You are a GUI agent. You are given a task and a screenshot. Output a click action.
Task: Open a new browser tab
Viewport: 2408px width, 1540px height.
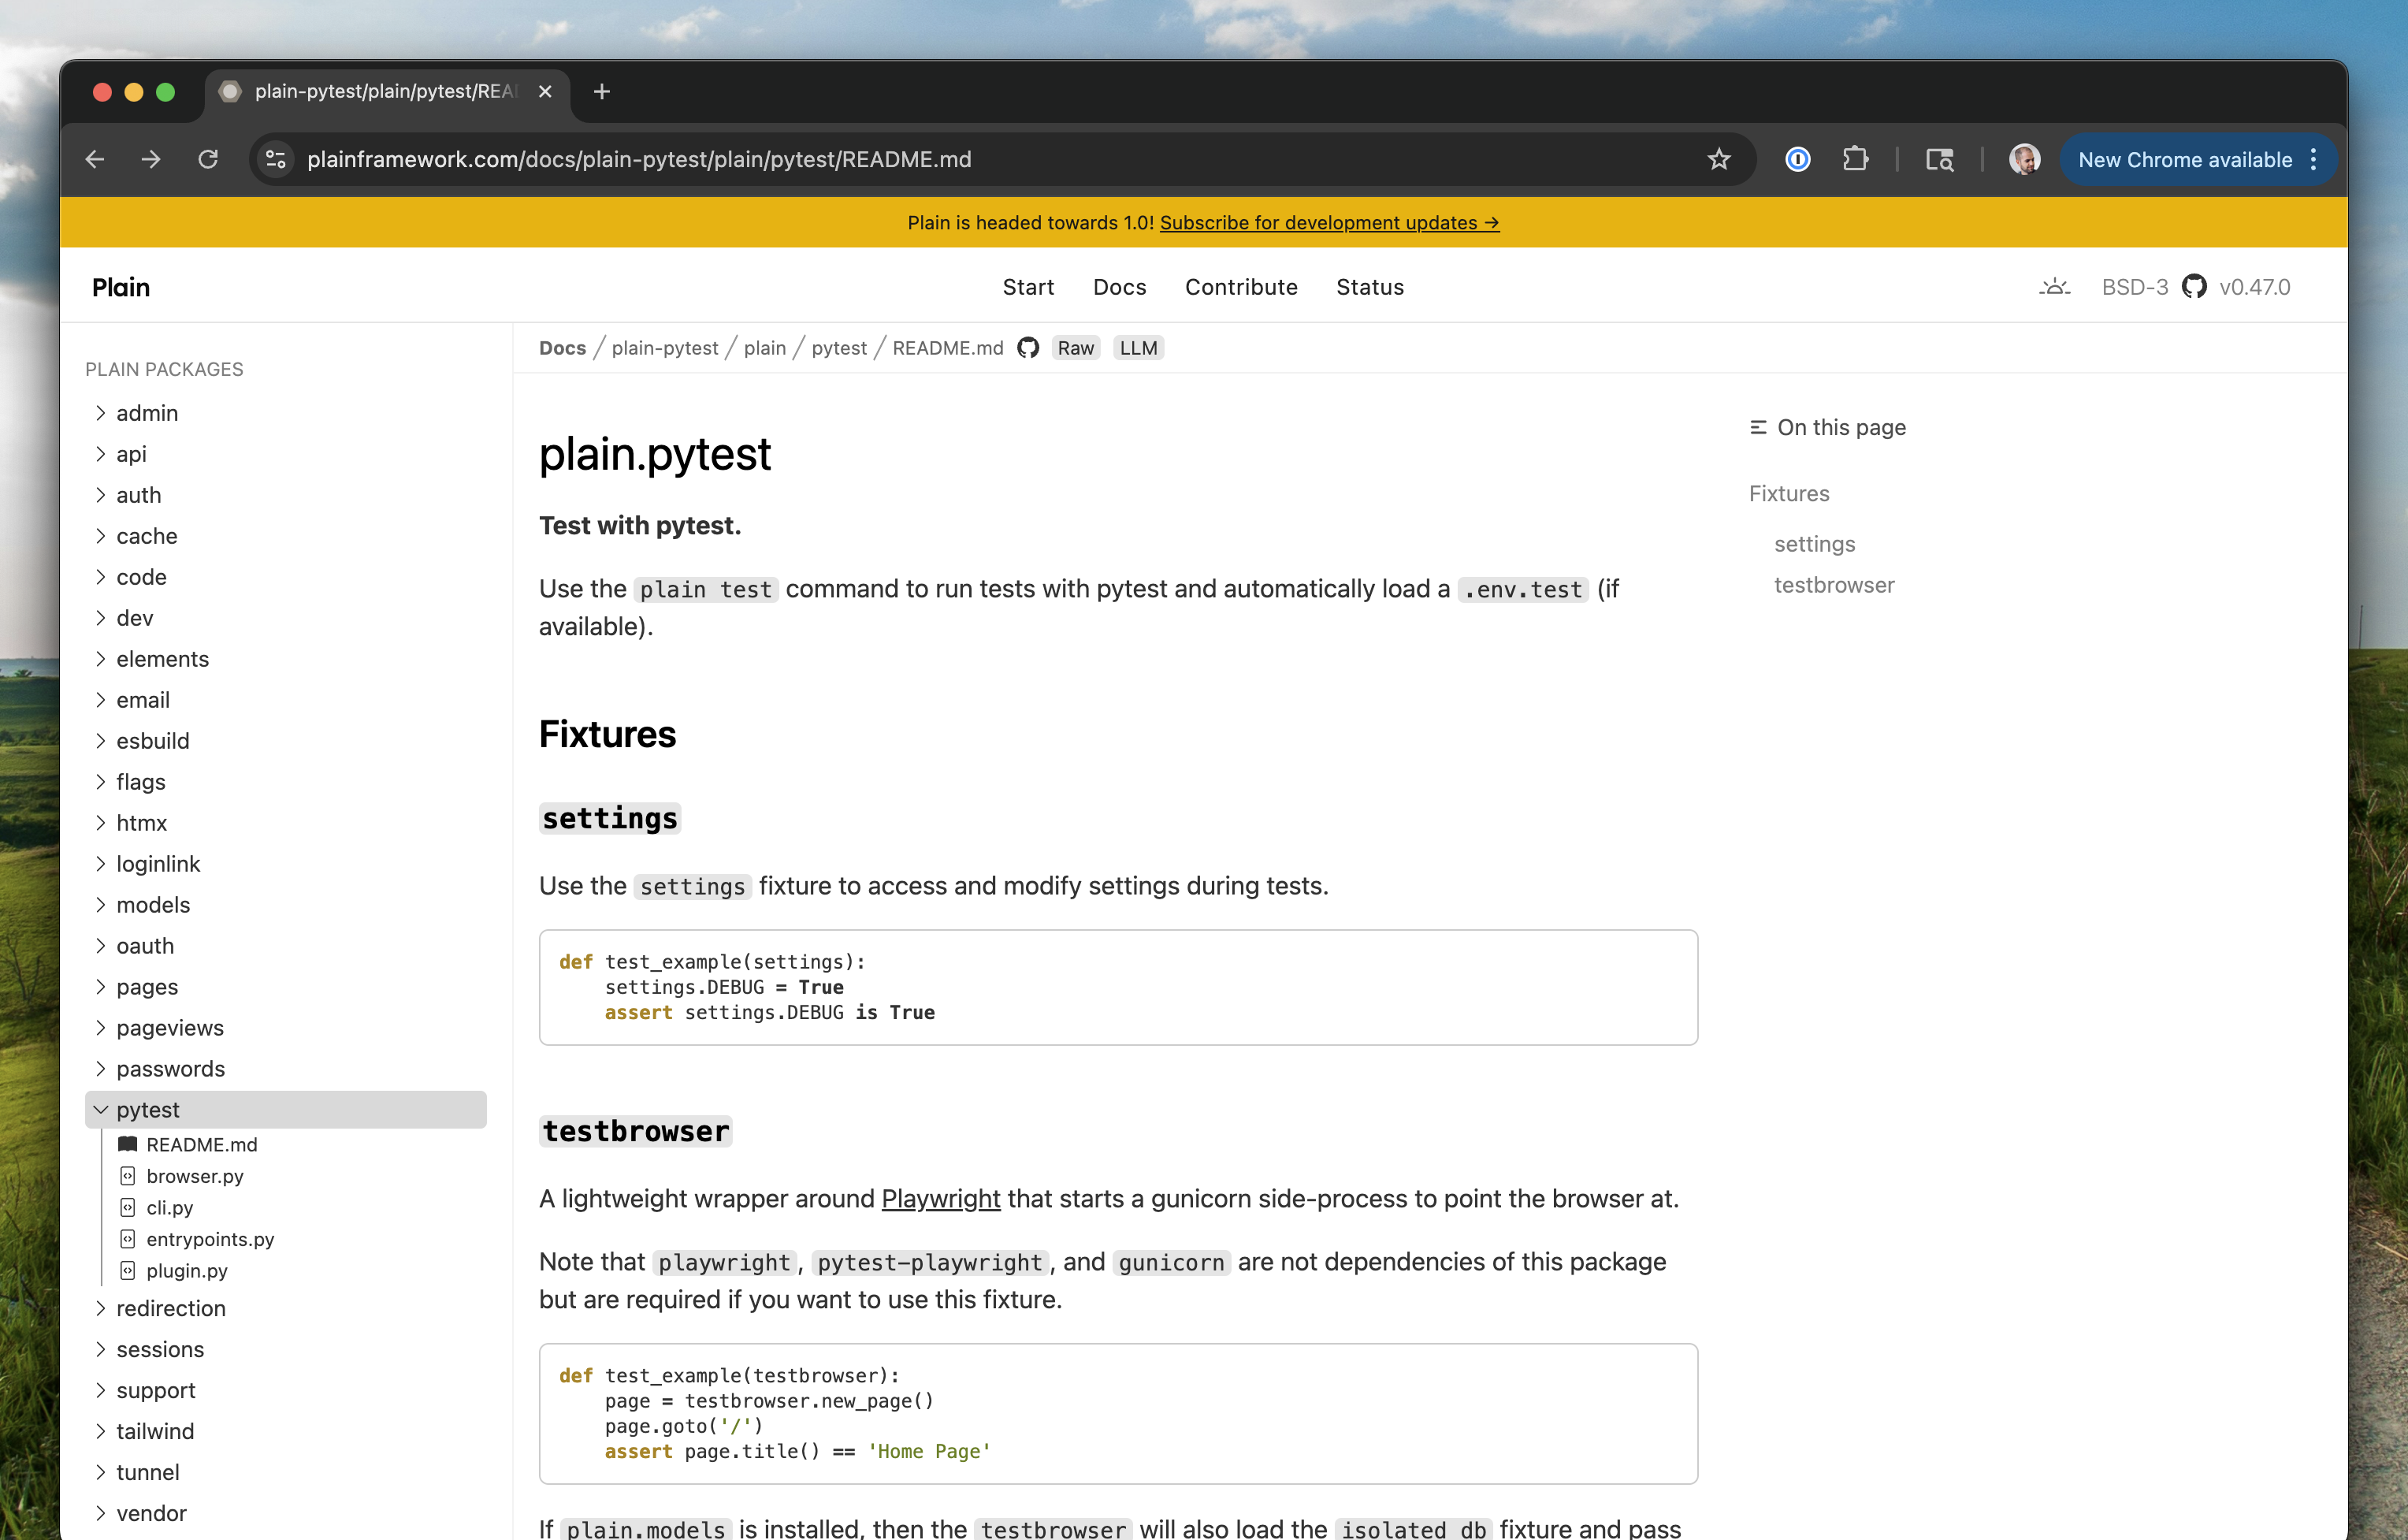602,92
